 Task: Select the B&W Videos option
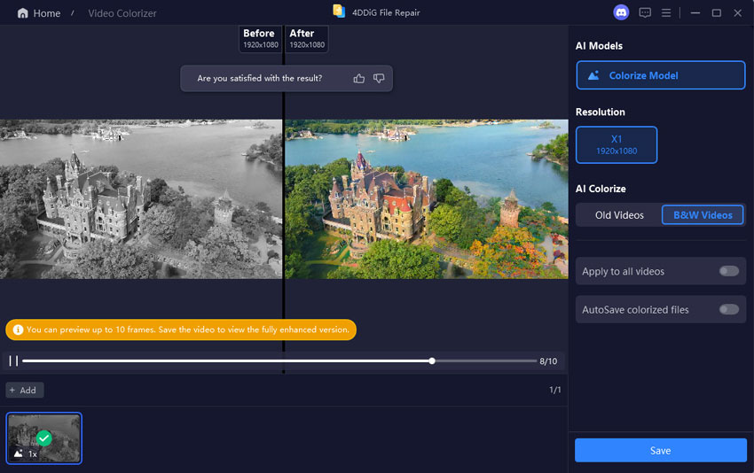[x=703, y=215]
